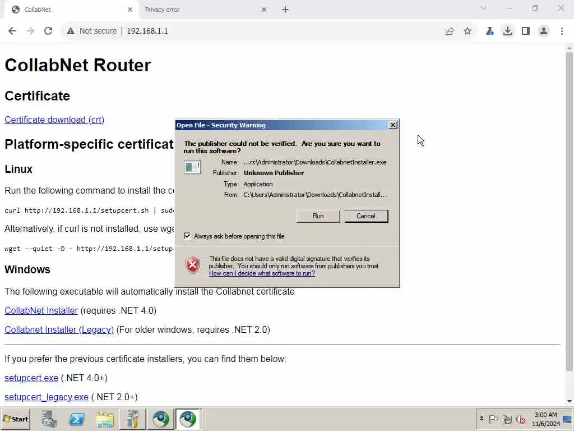Viewport: 574px width, 431px height.
Task: Open the Chrome profile avatar
Action: click(544, 31)
